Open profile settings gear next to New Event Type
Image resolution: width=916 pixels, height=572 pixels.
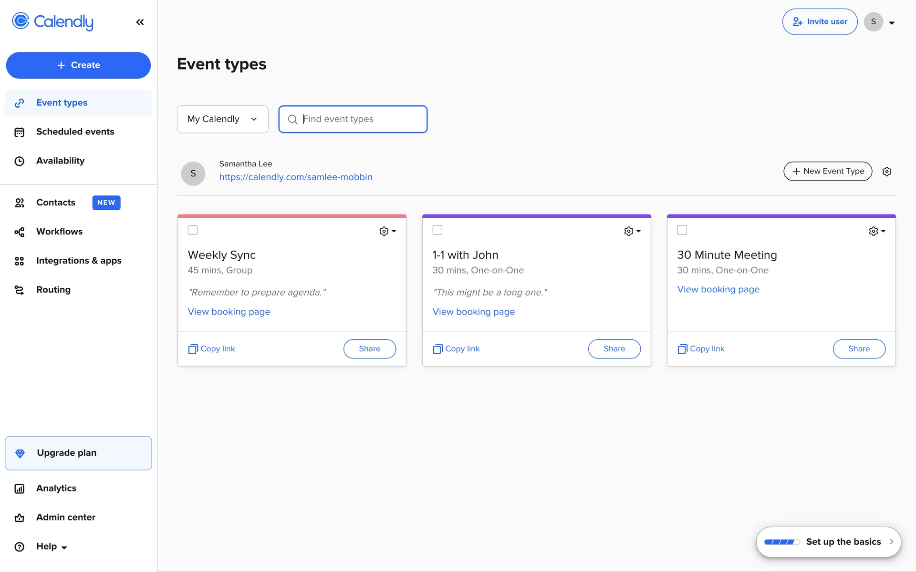tap(886, 172)
